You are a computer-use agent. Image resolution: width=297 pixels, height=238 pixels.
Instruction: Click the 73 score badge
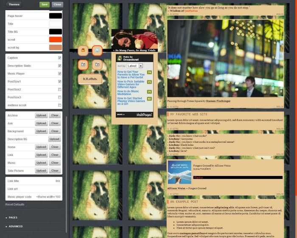tap(149, 82)
